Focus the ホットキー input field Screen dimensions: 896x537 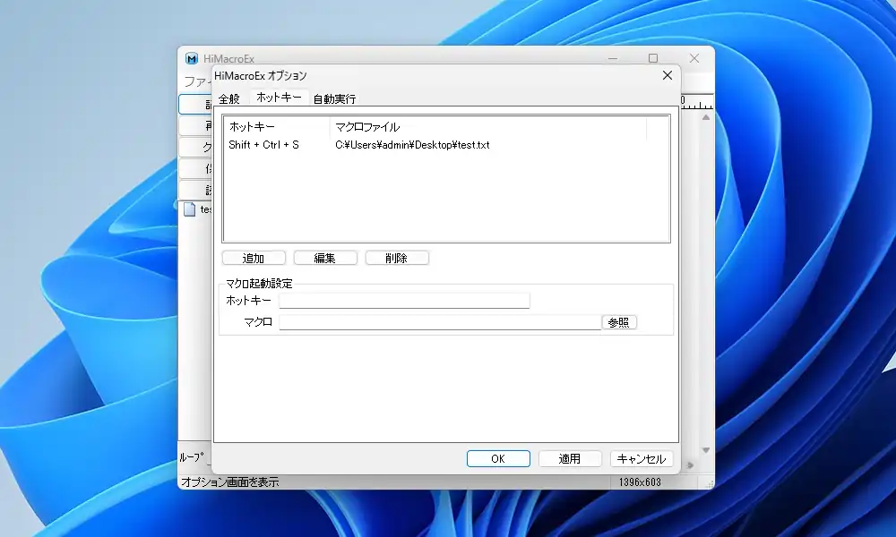click(x=404, y=301)
